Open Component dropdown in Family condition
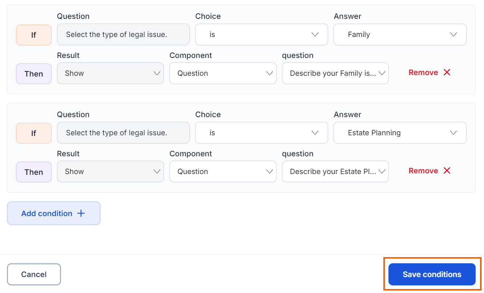Viewport: 484px width, 293px height. click(223, 73)
